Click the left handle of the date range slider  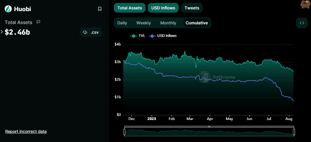click(125, 132)
